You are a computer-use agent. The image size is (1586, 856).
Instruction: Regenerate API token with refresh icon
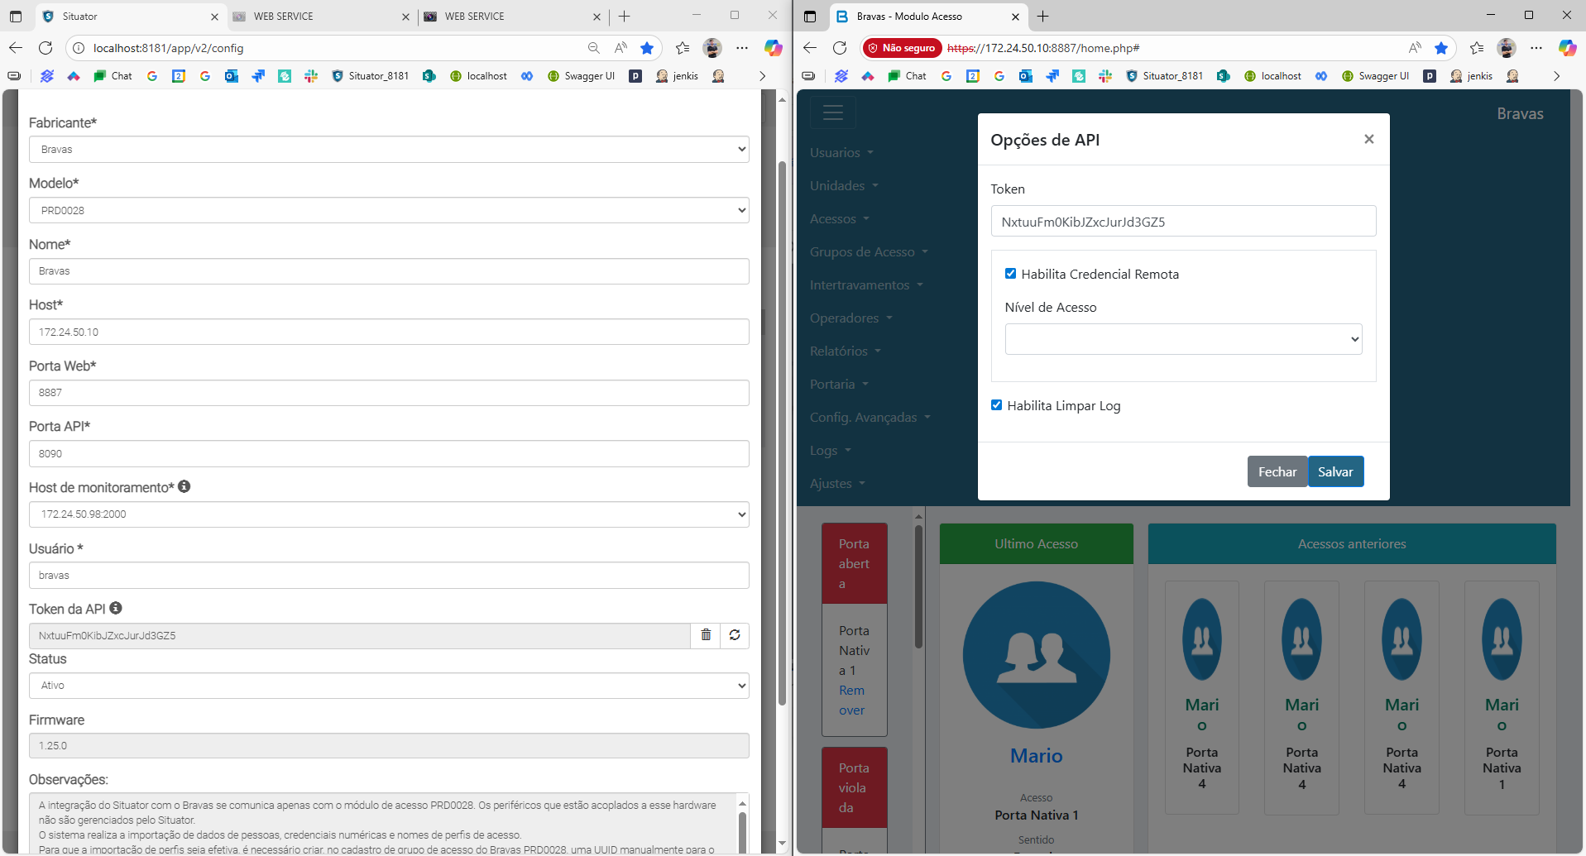point(735,635)
